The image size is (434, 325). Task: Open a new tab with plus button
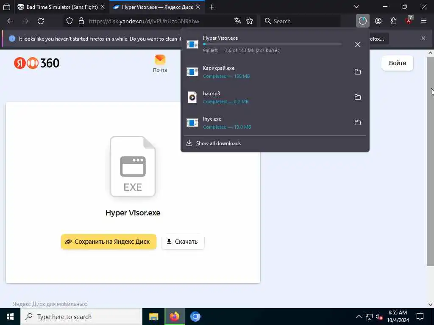[x=212, y=7]
